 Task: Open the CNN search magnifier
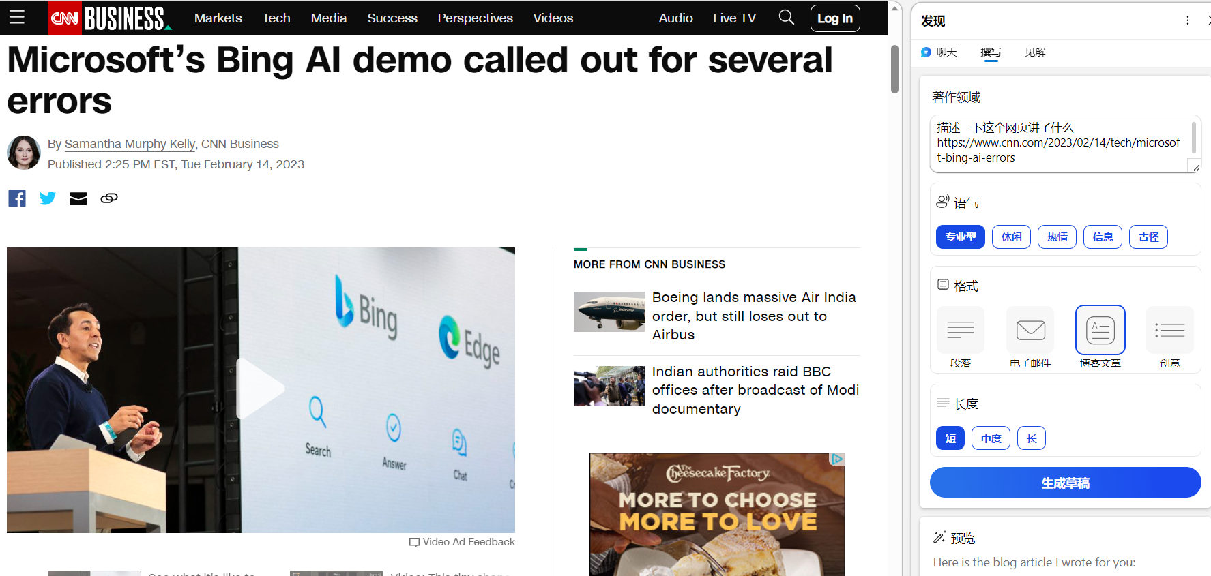point(786,18)
